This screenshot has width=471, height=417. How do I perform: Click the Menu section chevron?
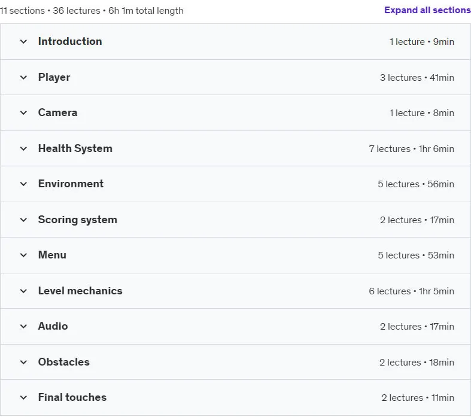click(x=23, y=255)
